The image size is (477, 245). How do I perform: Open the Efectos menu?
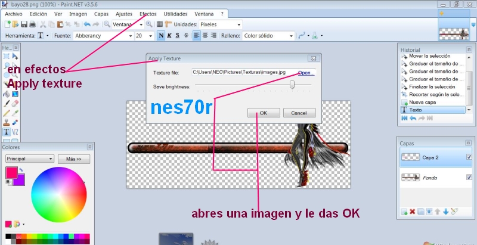click(x=148, y=14)
